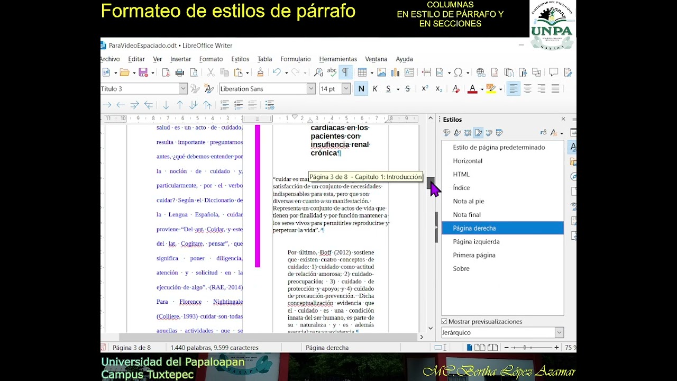This screenshot has height=381, width=677.
Task: Insert a special character omega icon
Action: 458,72
